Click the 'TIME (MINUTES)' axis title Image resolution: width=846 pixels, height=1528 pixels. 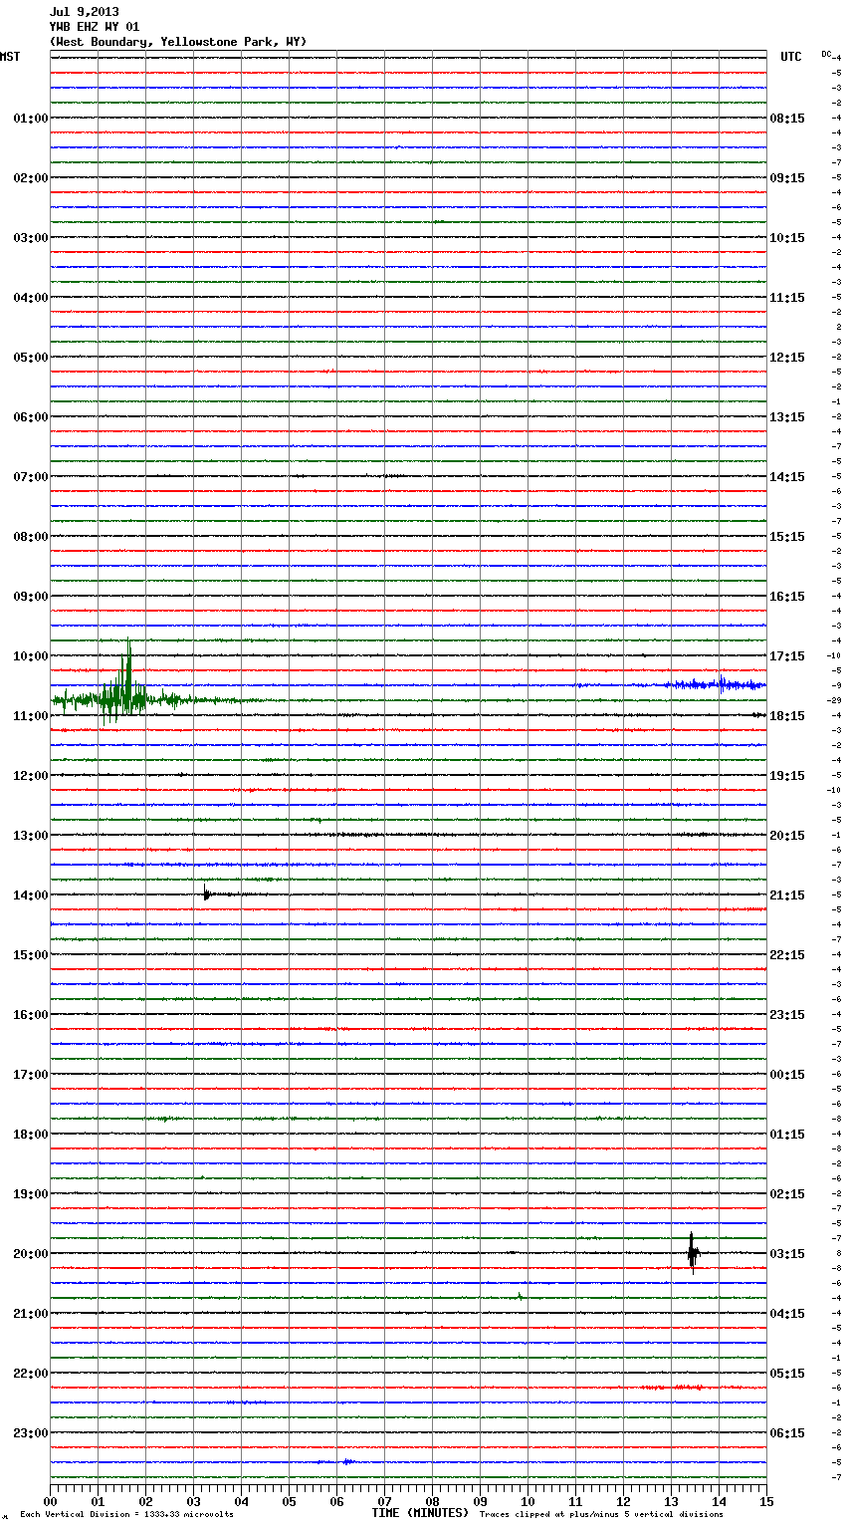click(x=420, y=1513)
